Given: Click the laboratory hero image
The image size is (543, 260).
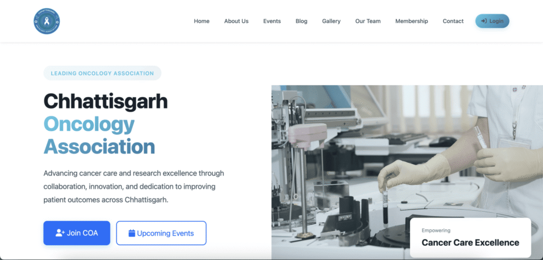Looking at the screenshot, I should tap(407, 172).
